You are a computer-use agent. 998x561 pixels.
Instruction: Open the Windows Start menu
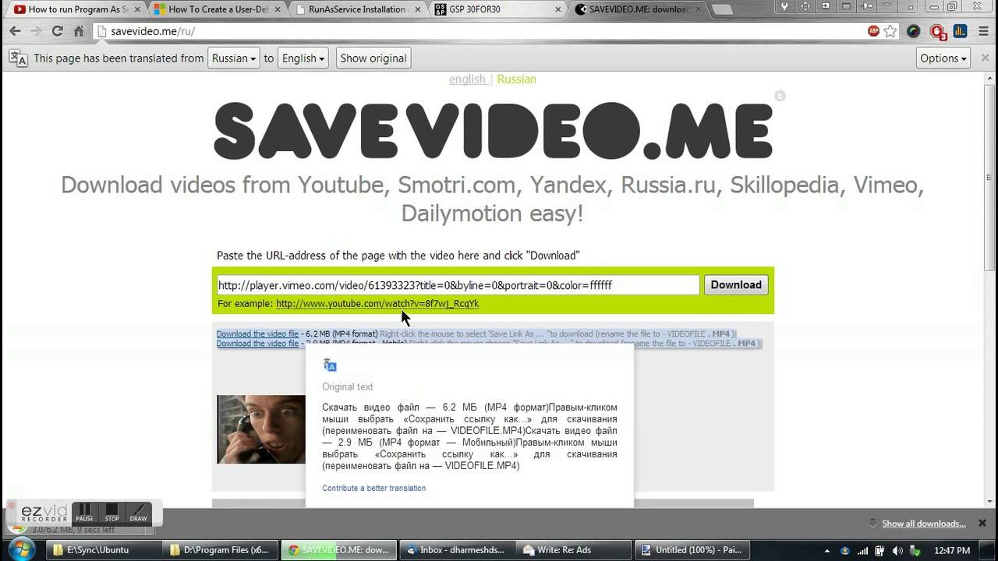(x=21, y=549)
